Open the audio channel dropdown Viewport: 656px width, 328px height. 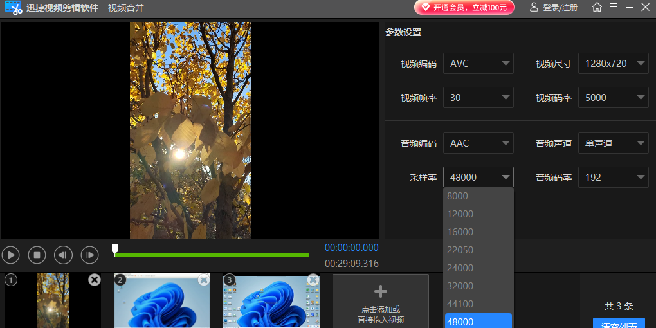click(x=613, y=143)
